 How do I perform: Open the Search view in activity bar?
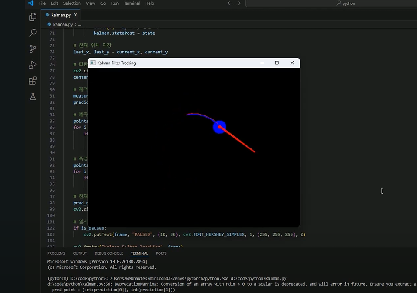click(33, 33)
